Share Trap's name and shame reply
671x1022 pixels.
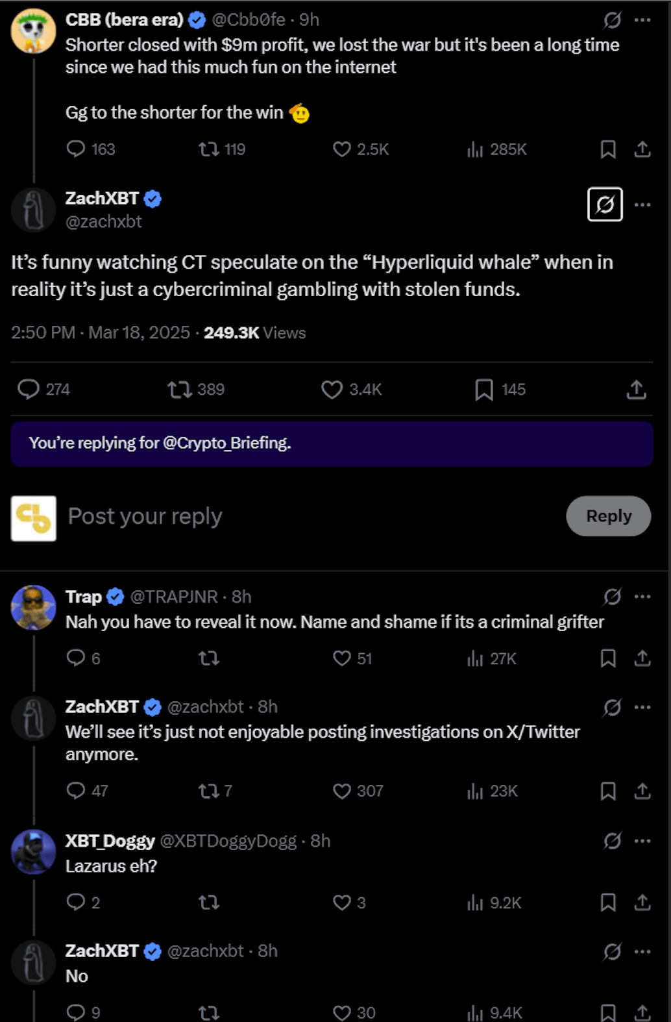[x=642, y=658]
